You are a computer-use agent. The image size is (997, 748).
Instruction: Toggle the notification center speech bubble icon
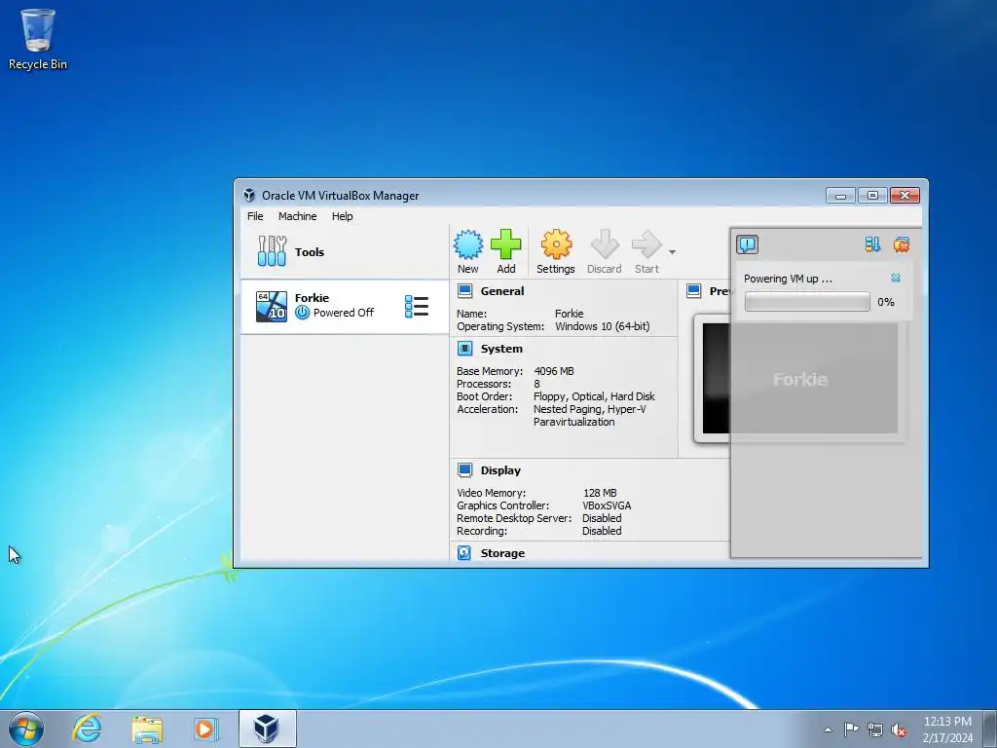point(748,244)
